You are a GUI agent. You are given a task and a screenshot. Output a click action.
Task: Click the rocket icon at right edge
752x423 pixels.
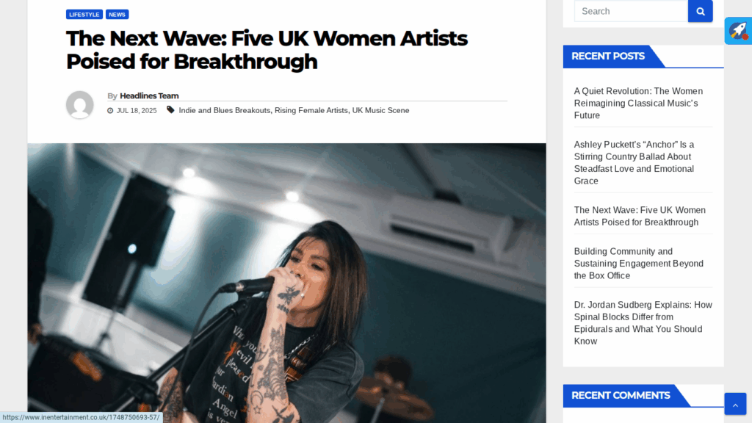(x=738, y=31)
